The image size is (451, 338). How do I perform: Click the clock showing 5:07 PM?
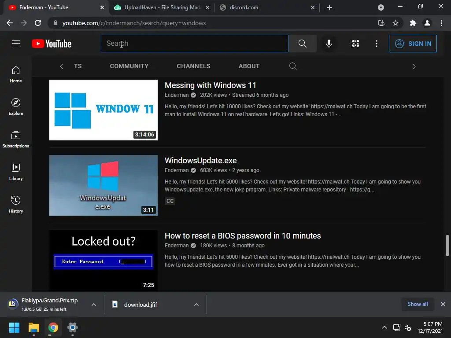pos(433,324)
